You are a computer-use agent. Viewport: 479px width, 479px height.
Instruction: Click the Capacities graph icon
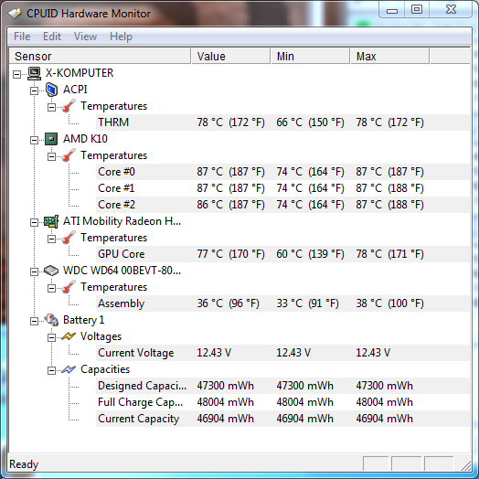pos(69,369)
